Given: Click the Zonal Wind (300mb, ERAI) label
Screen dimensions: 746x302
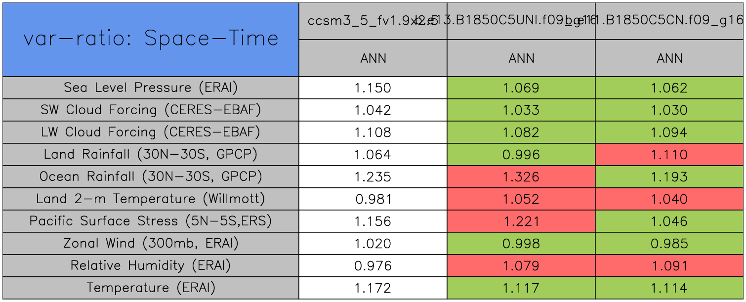Looking at the screenshot, I should pyautogui.click(x=151, y=243).
